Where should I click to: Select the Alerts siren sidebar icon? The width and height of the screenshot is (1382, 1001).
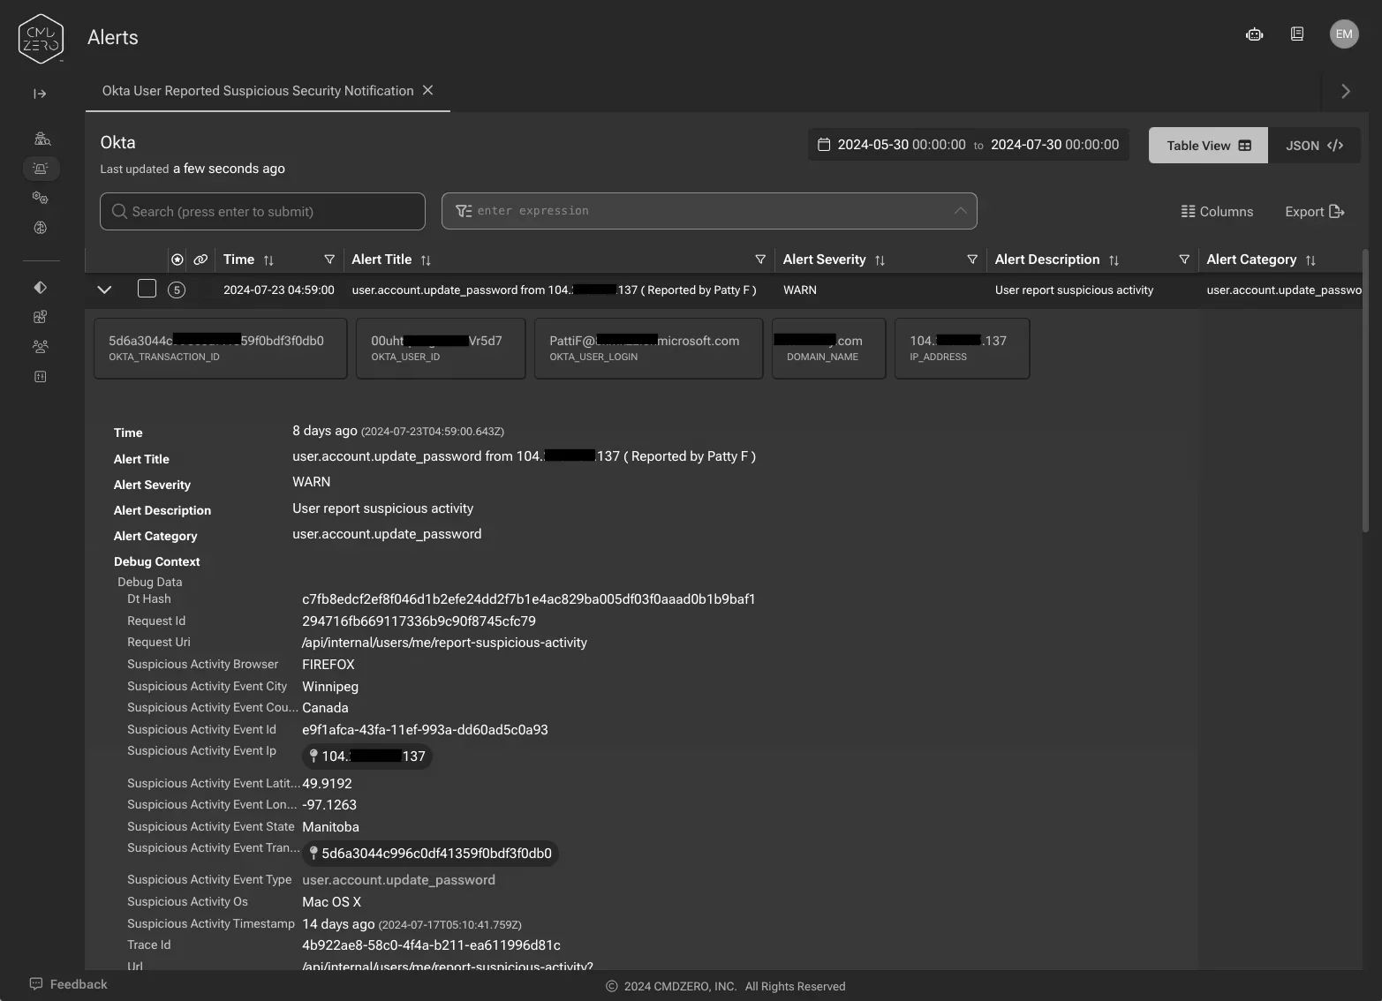coord(41,168)
